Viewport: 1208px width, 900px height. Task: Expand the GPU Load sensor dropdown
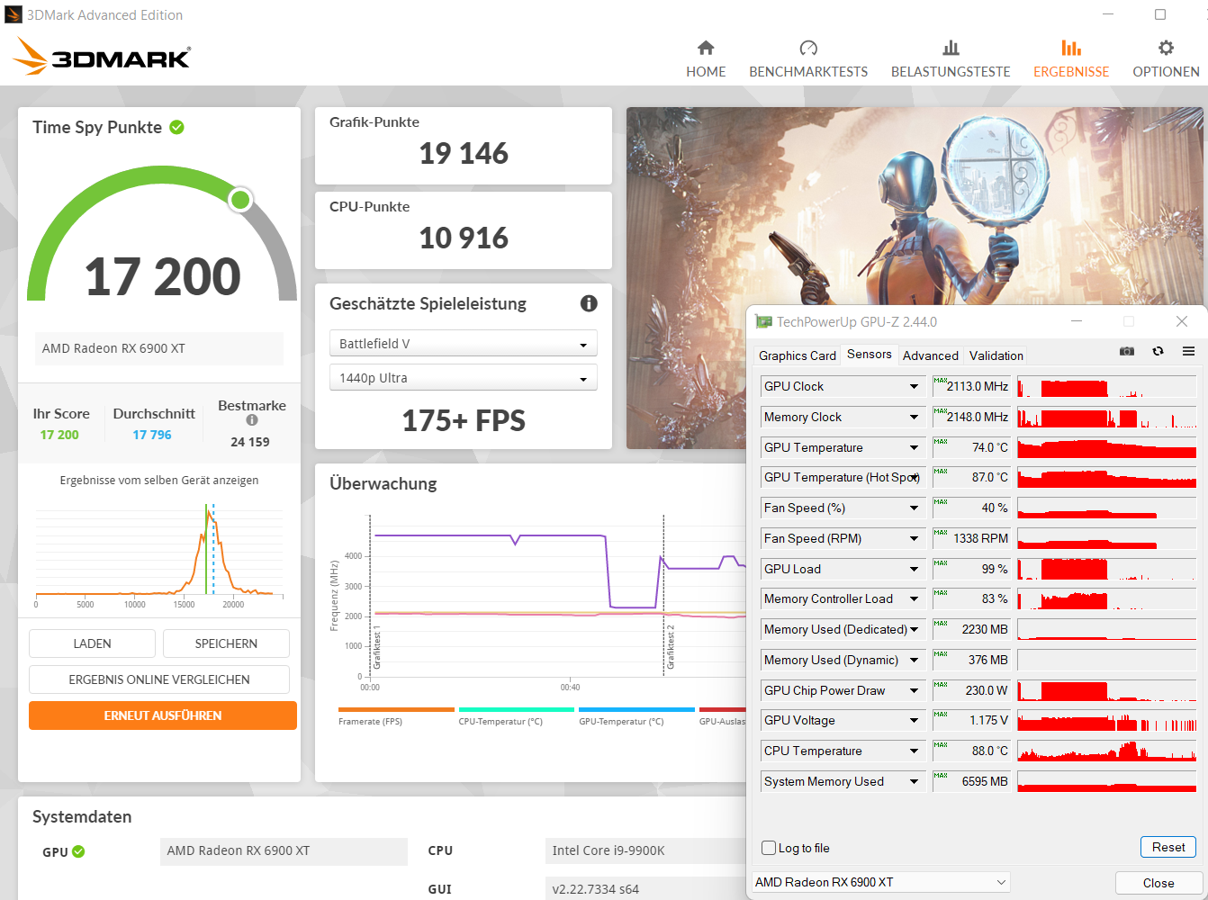point(914,569)
